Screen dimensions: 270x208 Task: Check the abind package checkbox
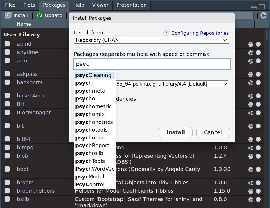[x=7, y=44]
